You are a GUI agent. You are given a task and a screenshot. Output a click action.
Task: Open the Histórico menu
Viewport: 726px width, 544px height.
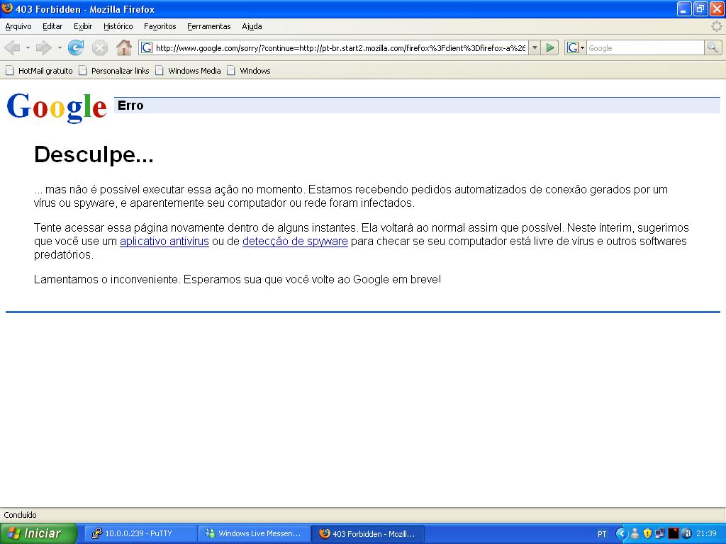point(118,26)
